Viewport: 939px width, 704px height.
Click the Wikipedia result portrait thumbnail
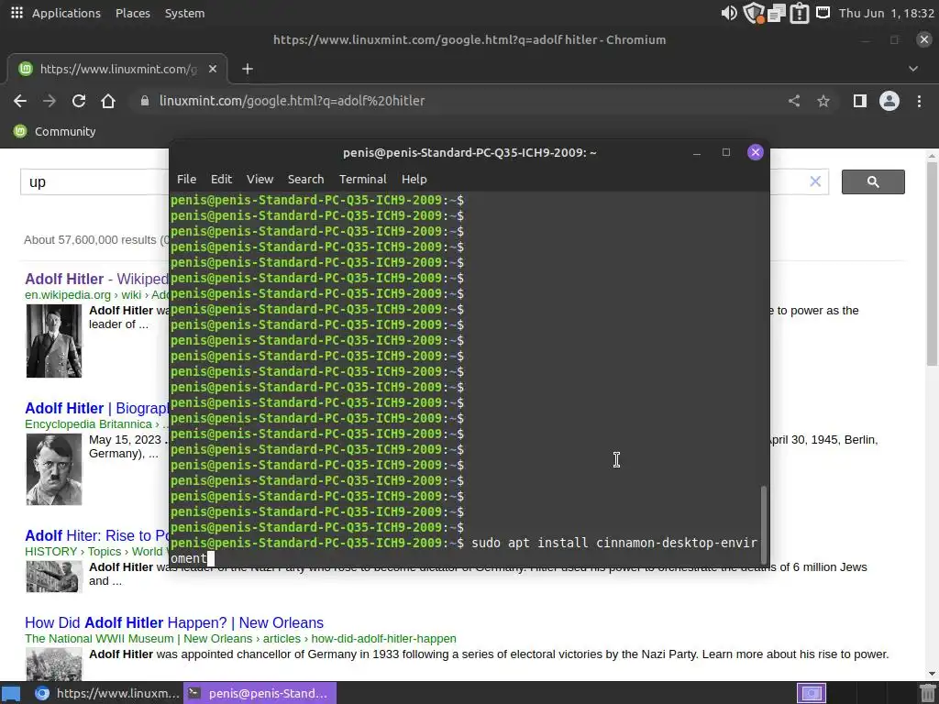pos(54,341)
